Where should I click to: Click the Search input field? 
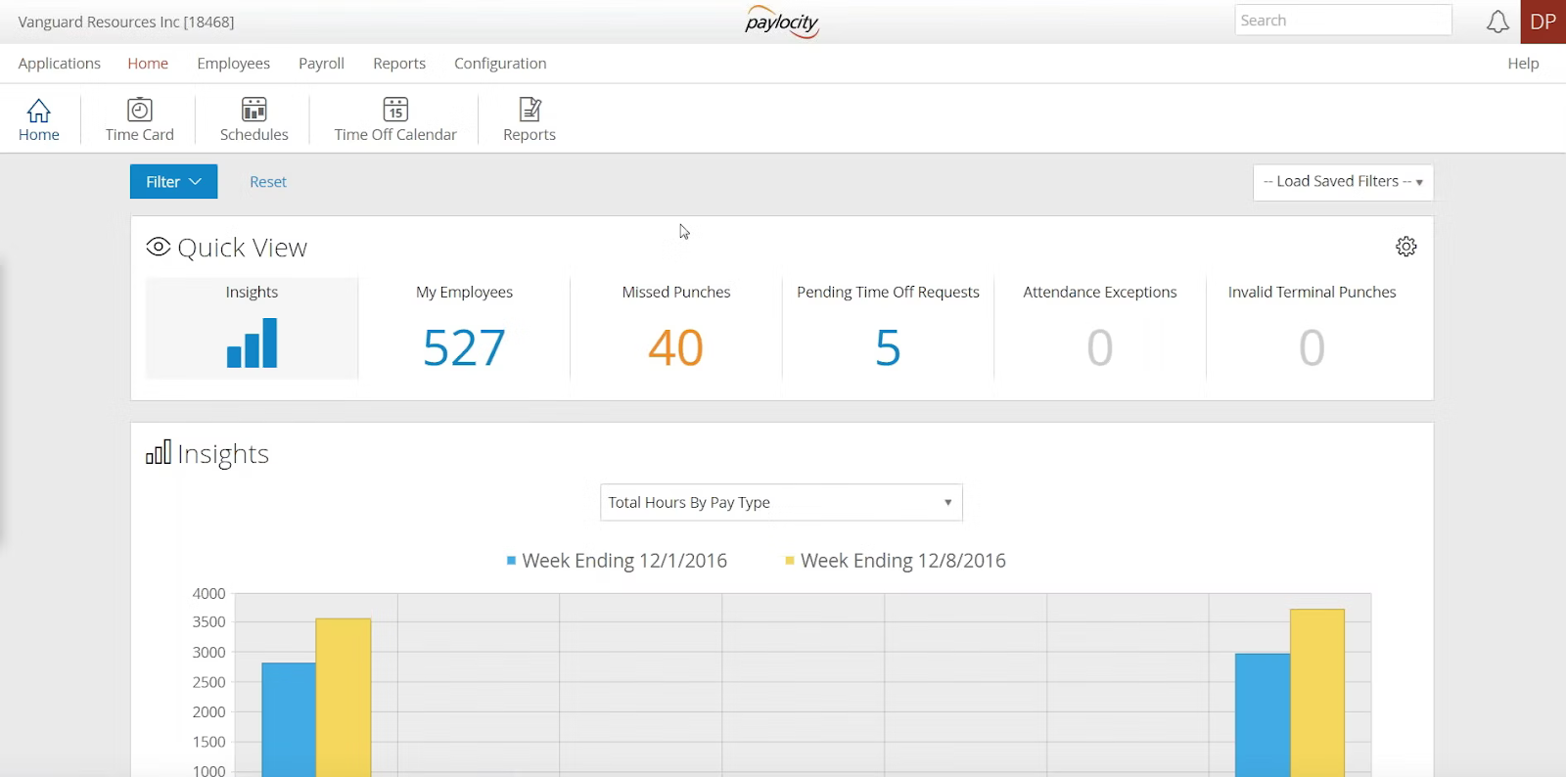(x=1343, y=21)
